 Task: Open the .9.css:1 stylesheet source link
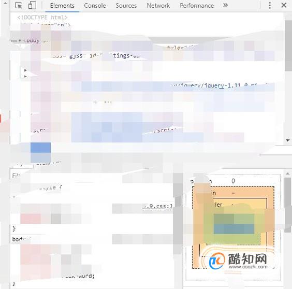pos(157,206)
